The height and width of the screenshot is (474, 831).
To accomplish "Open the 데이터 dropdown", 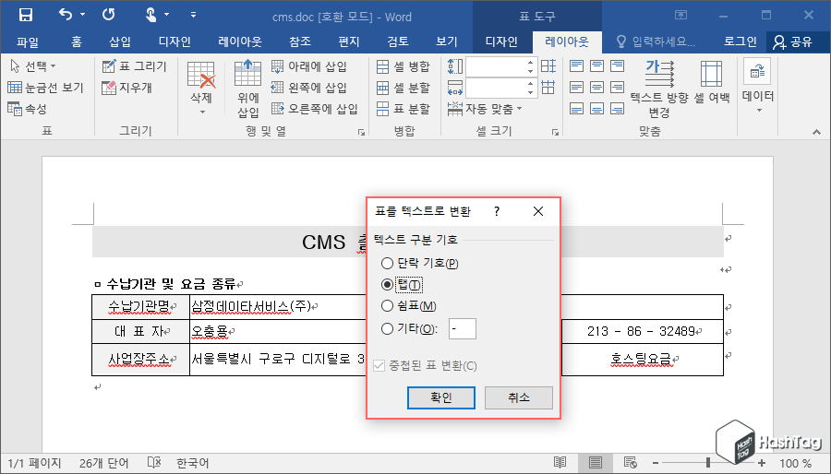I will (758, 87).
